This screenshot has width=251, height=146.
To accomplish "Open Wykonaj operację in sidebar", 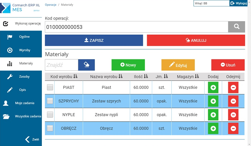I will tap(21, 24).
